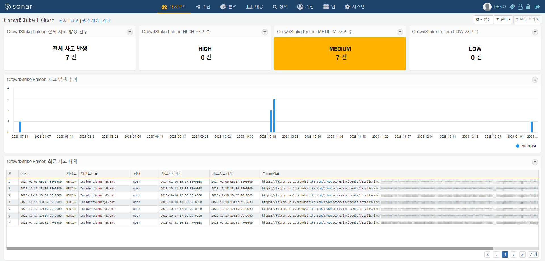Go to last page of table
The height and width of the screenshot is (261, 545).
(x=523, y=254)
